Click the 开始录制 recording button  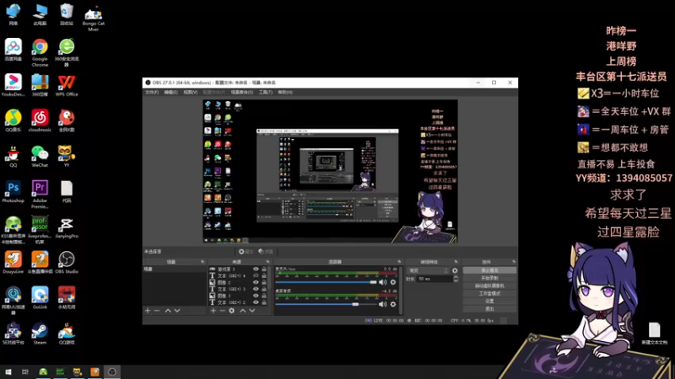(489, 278)
